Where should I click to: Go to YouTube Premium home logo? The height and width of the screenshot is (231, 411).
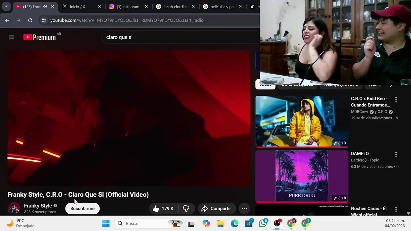39,37
